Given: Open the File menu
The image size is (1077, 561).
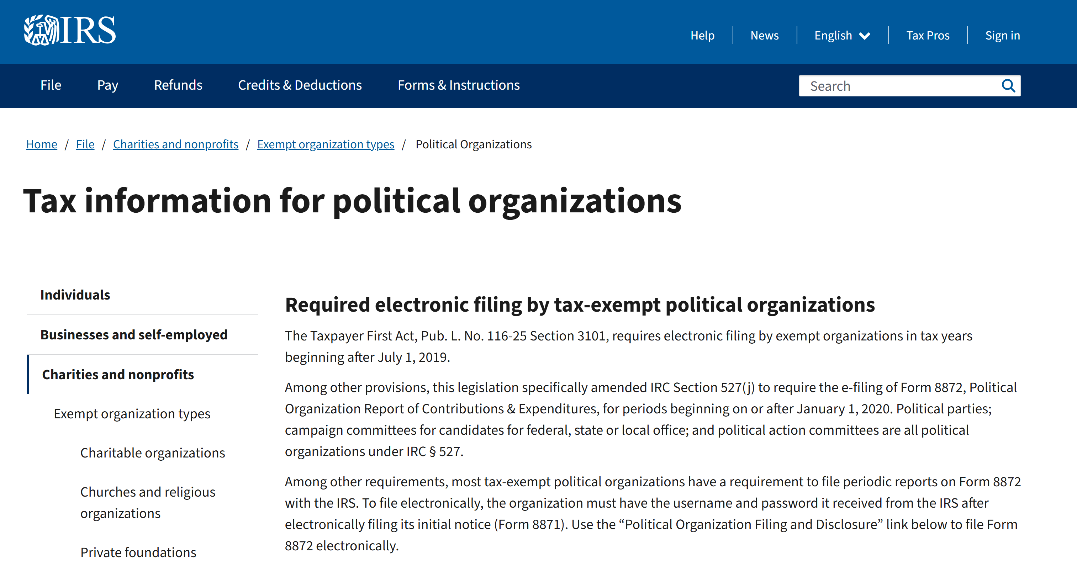Looking at the screenshot, I should 51,85.
